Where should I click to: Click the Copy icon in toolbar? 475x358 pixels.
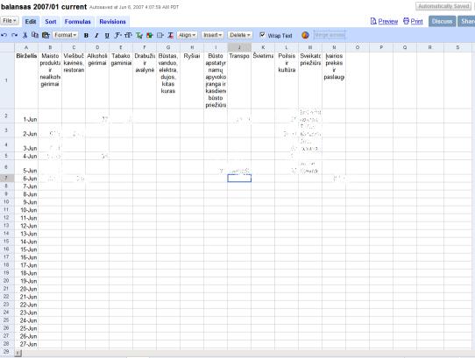[35, 35]
